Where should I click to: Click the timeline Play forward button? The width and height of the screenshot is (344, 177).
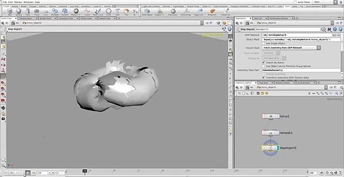[x=28, y=173]
